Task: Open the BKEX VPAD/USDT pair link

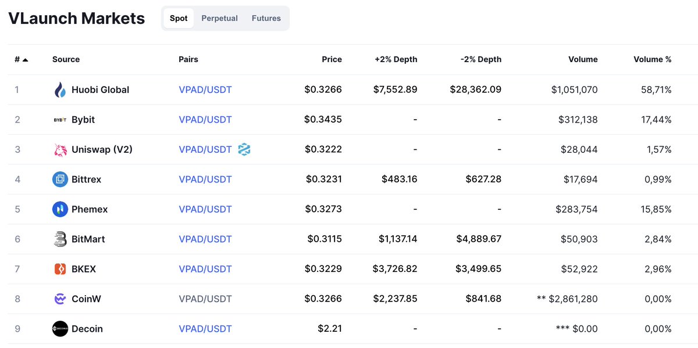Action: pyautogui.click(x=205, y=269)
